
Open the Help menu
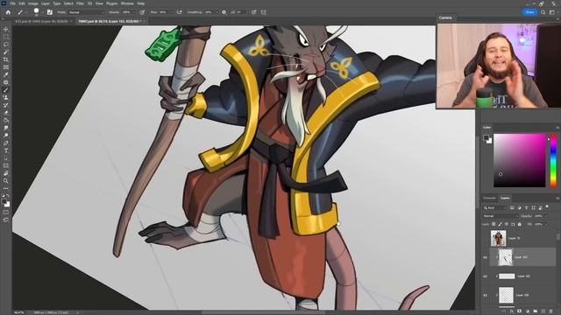141,3
